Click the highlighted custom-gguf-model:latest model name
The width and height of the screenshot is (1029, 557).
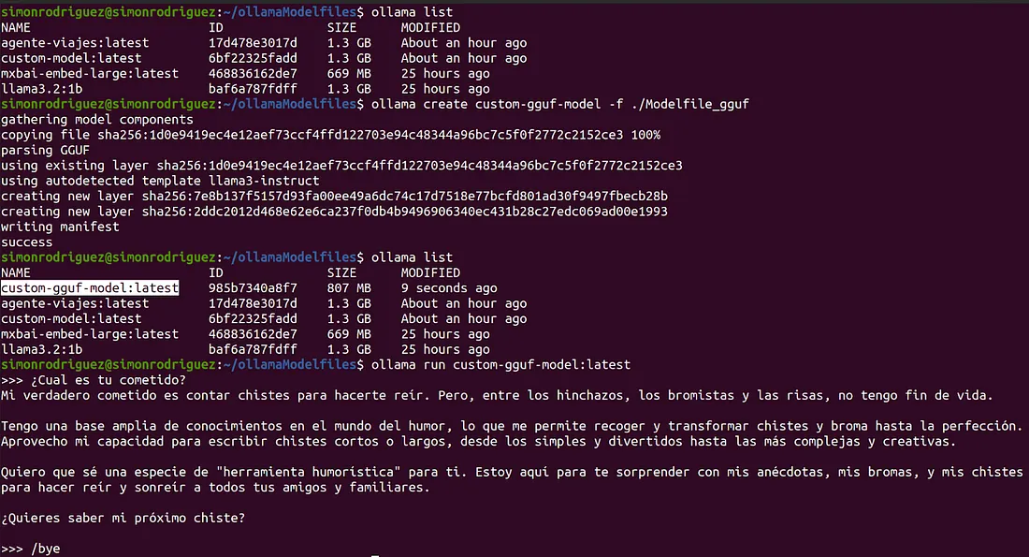90,288
